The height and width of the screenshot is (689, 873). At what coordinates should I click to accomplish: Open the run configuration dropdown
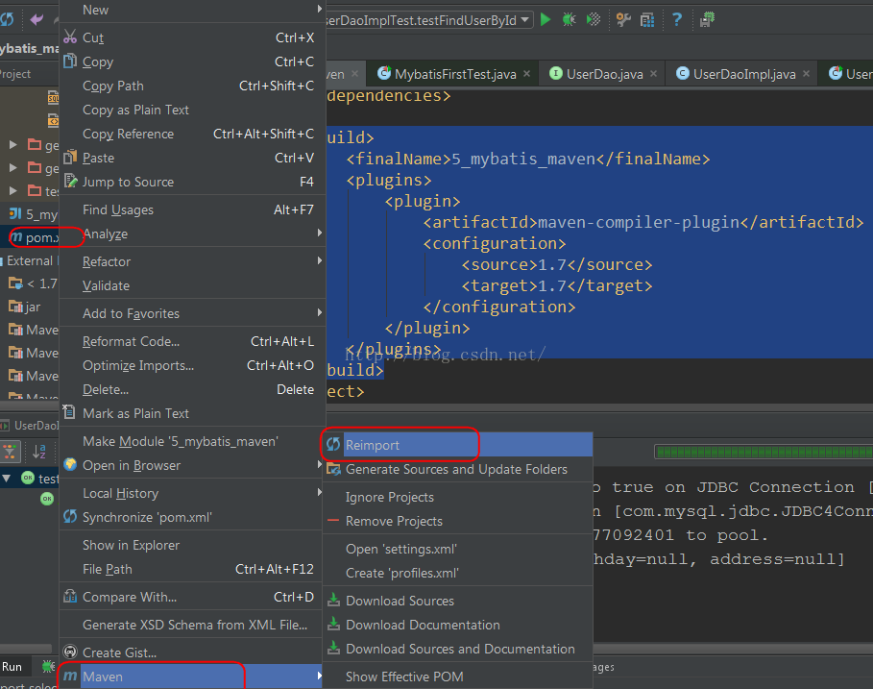(x=525, y=20)
